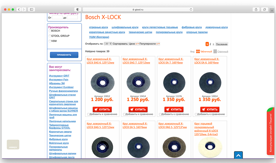Add item 10414 to comparison checkbox

pyautogui.click(x=124, y=114)
